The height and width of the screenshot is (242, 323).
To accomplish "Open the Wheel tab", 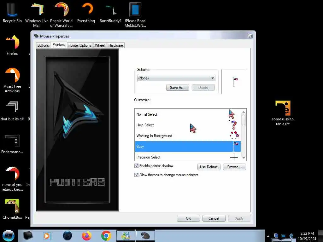I will (x=100, y=45).
